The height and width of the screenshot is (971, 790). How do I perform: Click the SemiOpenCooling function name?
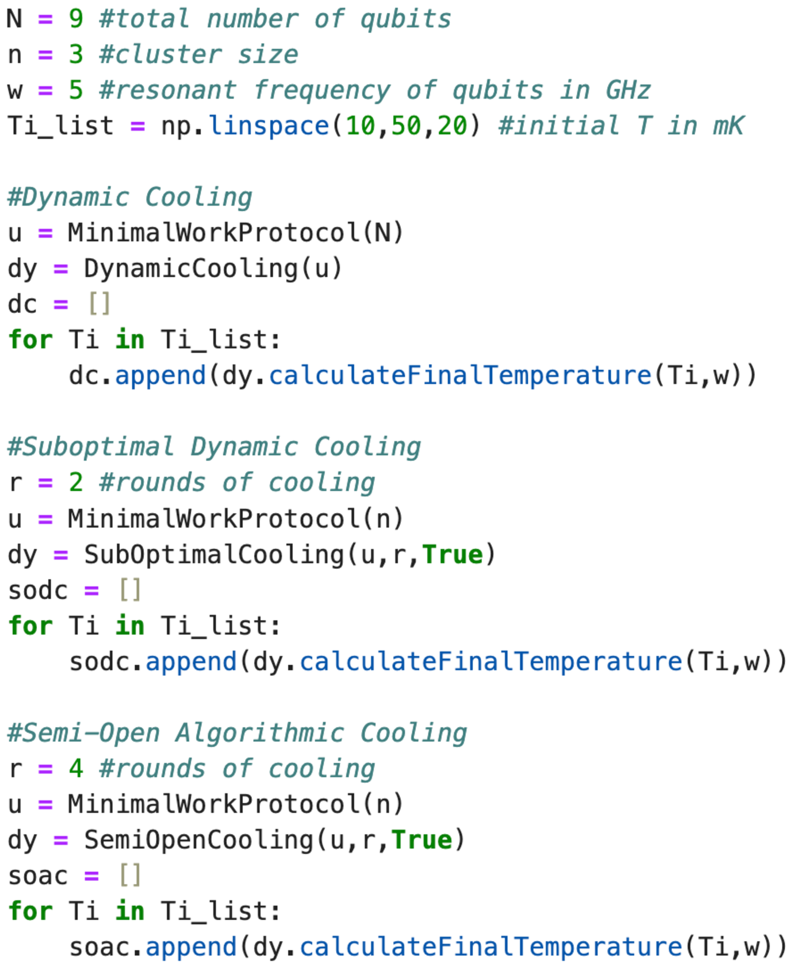click(198, 840)
